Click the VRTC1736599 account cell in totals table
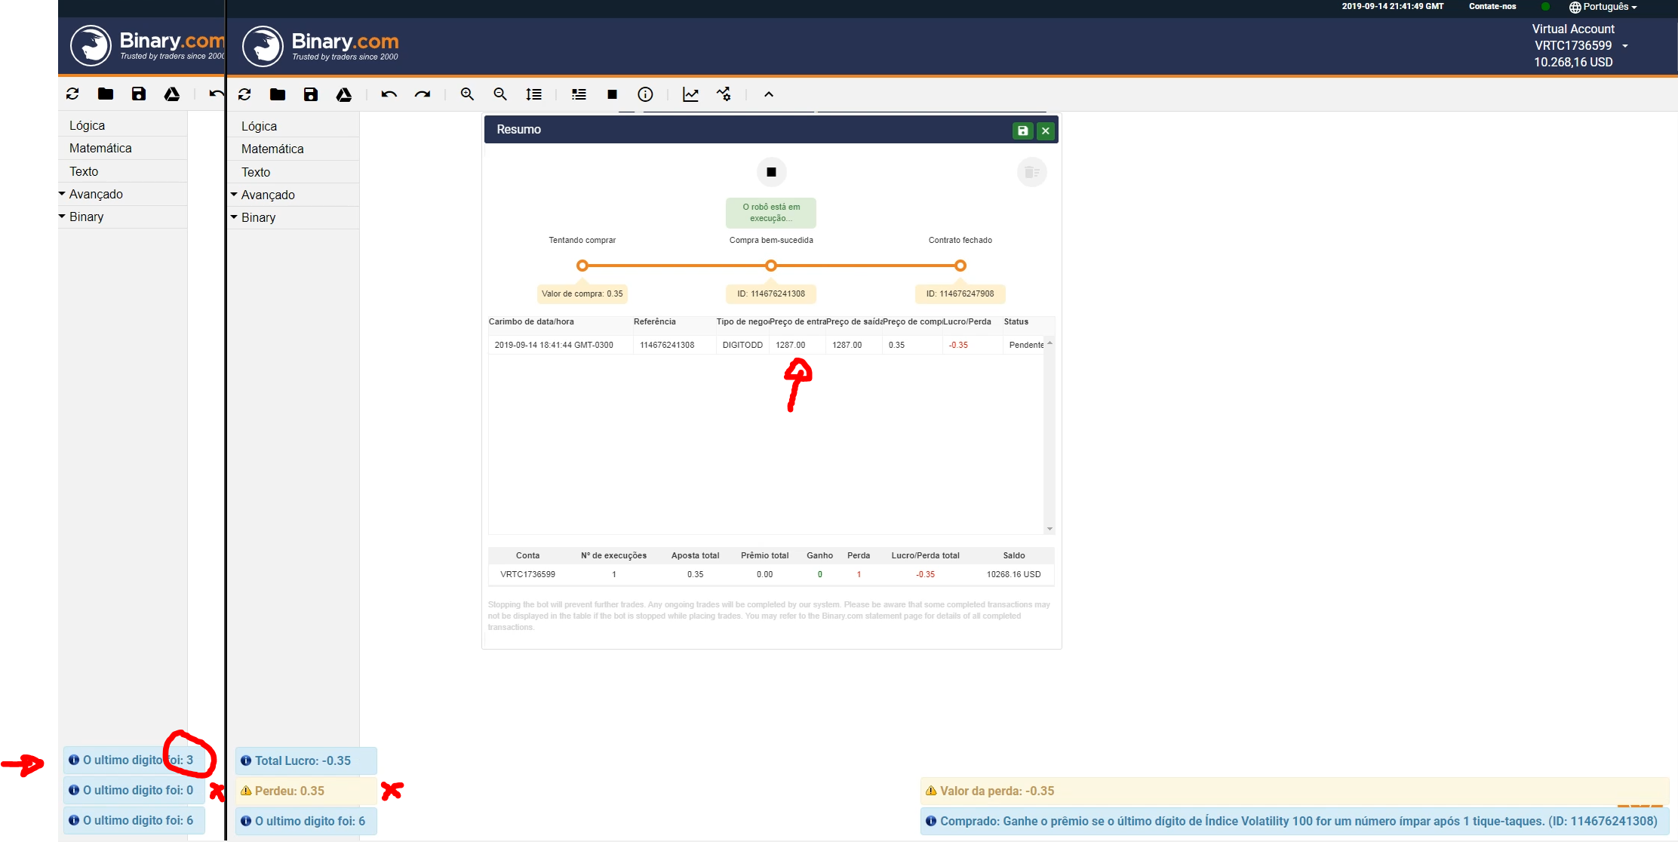Screen dimensions: 1678x842 528,574
